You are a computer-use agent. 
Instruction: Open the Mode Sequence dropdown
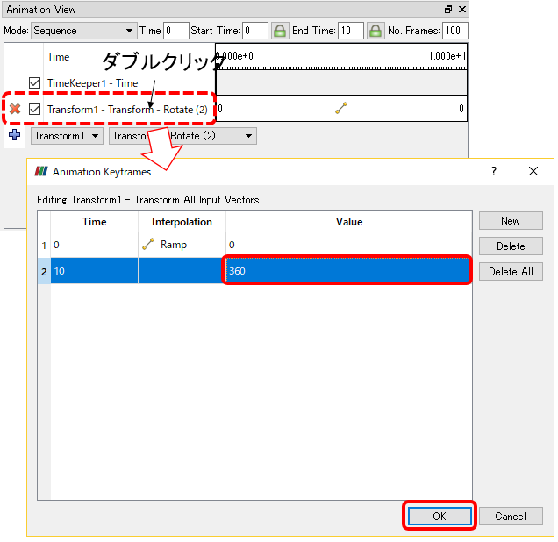(83, 31)
